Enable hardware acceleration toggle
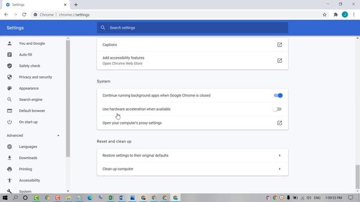Viewport: 360px width, 202px height. pos(277,109)
